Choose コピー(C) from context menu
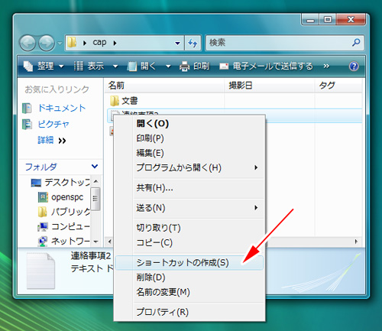This screenshot has width=382, height=331. (189, 242)
